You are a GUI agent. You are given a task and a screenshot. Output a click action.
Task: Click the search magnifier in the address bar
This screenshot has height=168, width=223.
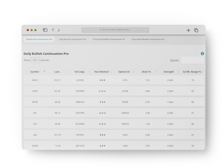tap(100, 30)
